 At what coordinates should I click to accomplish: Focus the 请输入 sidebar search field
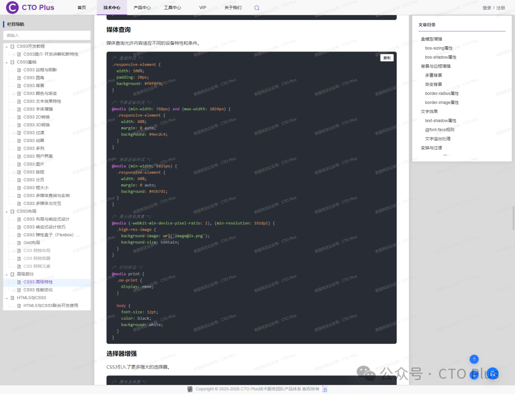[x=47, y=35]
